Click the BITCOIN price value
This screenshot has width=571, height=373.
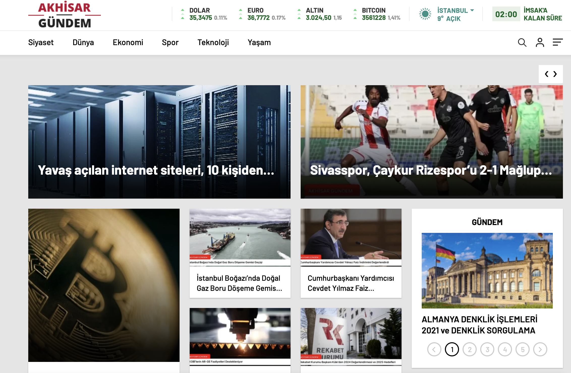click(x=374, y=18)
